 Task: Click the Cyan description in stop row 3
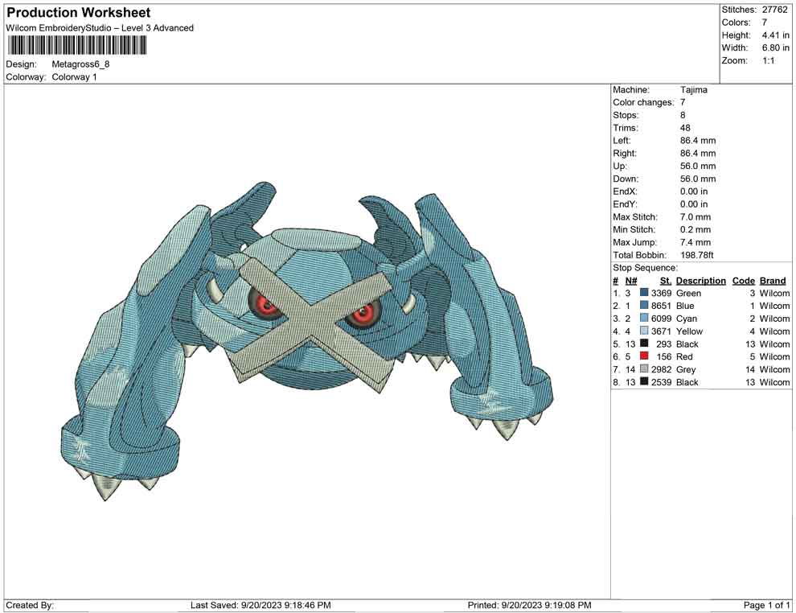tap(687, 319)
